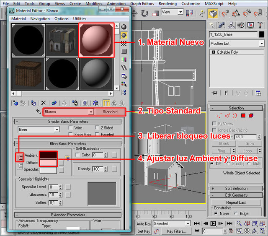Toggle the Backlight icon in Material Editor
This screenshot has width=268, height=236.
pyautogui.click(x=124, y=35)
